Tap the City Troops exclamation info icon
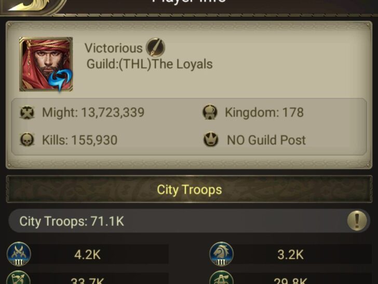This screenshot has height=284, width=378. (357, 221)
